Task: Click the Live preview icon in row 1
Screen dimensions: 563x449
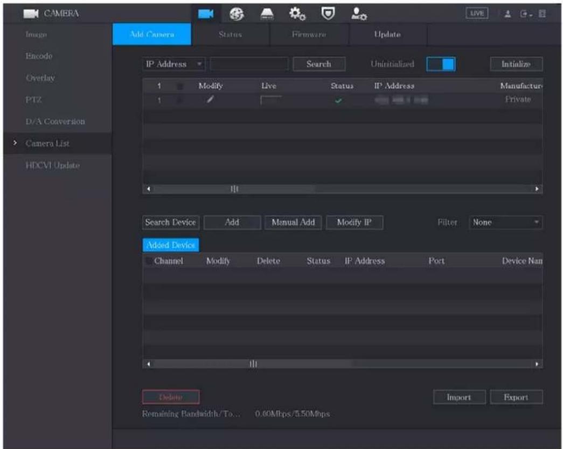Action: [x=271, y=100]
